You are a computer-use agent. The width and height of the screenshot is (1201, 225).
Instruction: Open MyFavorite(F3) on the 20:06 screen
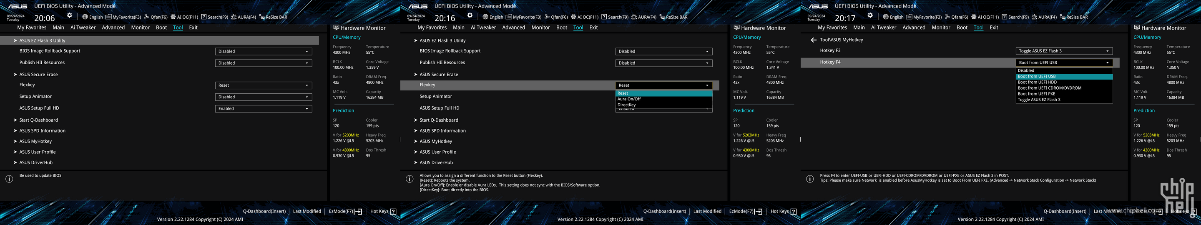123,17
